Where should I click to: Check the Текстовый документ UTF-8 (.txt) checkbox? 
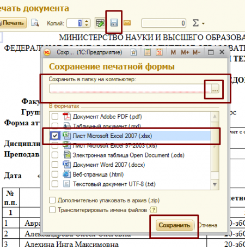[x=55, y=184]
